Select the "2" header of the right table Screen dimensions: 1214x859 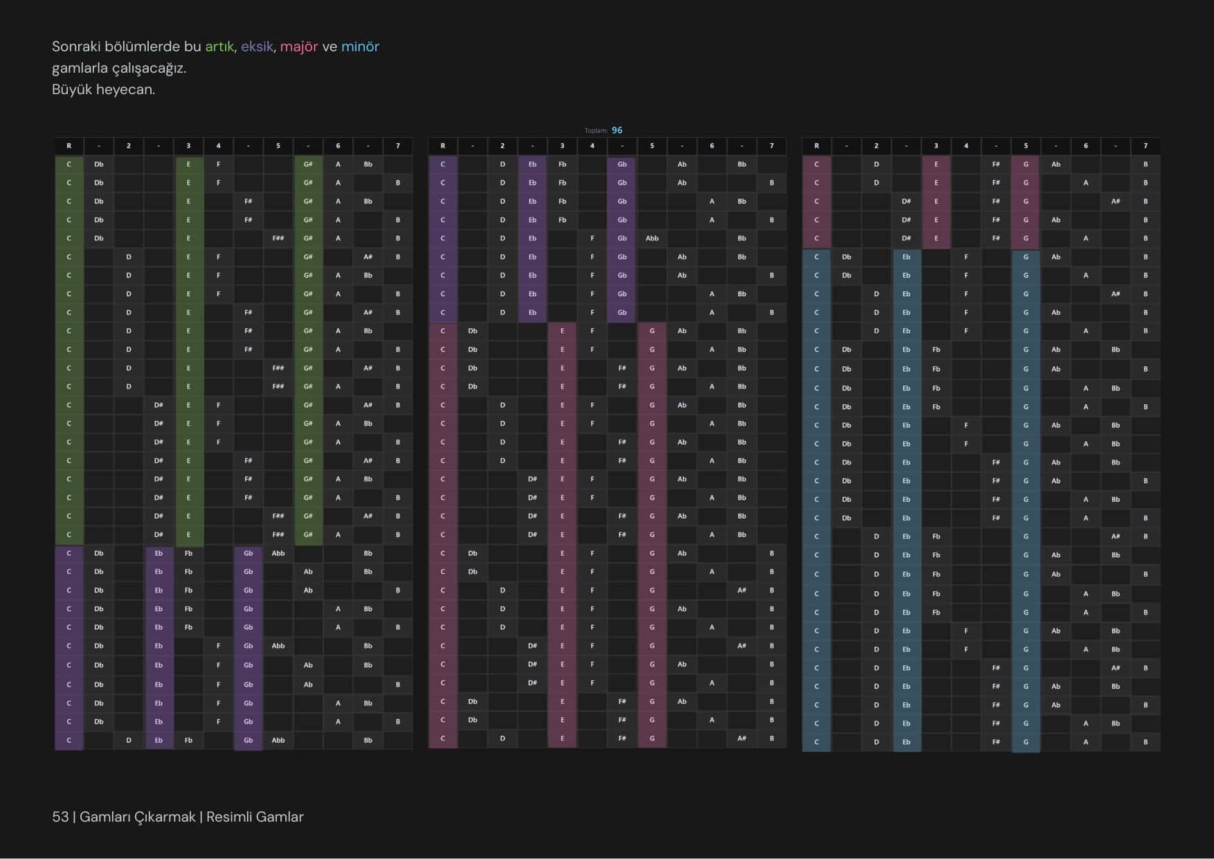876,145
